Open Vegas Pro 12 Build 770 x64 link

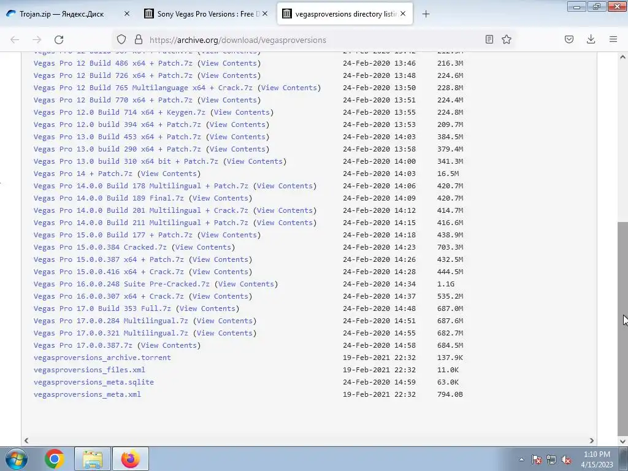coord(113,100)
